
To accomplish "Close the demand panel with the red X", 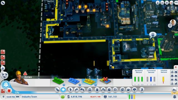I will [175, 67].
